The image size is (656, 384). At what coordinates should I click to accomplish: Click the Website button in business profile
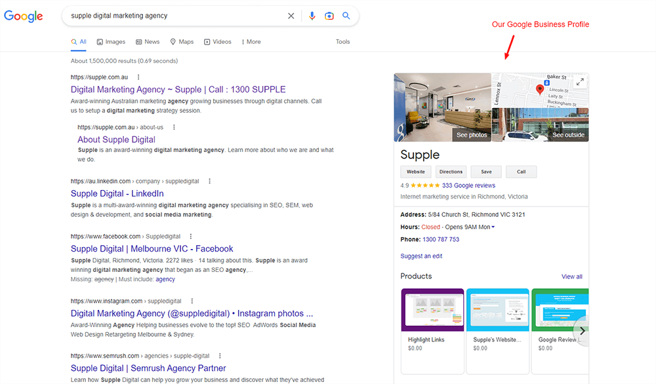(416, 172)
